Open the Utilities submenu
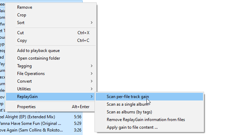The height and width of the screenshot is (135, 232). tap(51, 89)
